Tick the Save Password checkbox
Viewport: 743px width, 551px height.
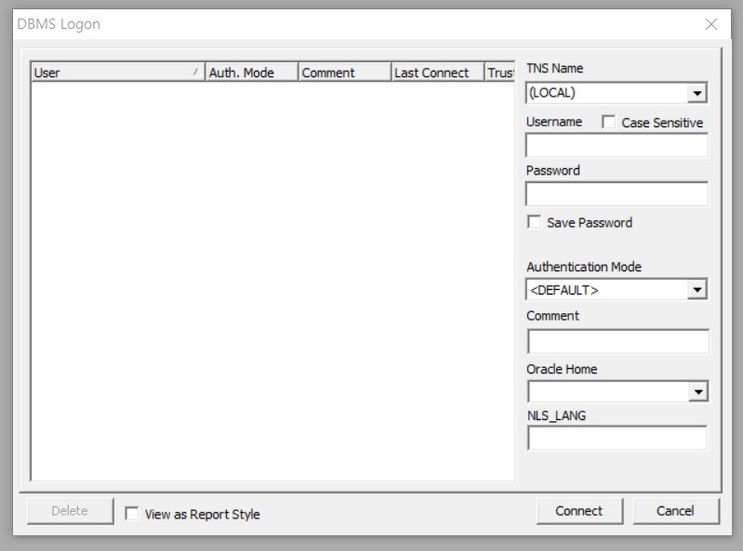click(535, 222)
